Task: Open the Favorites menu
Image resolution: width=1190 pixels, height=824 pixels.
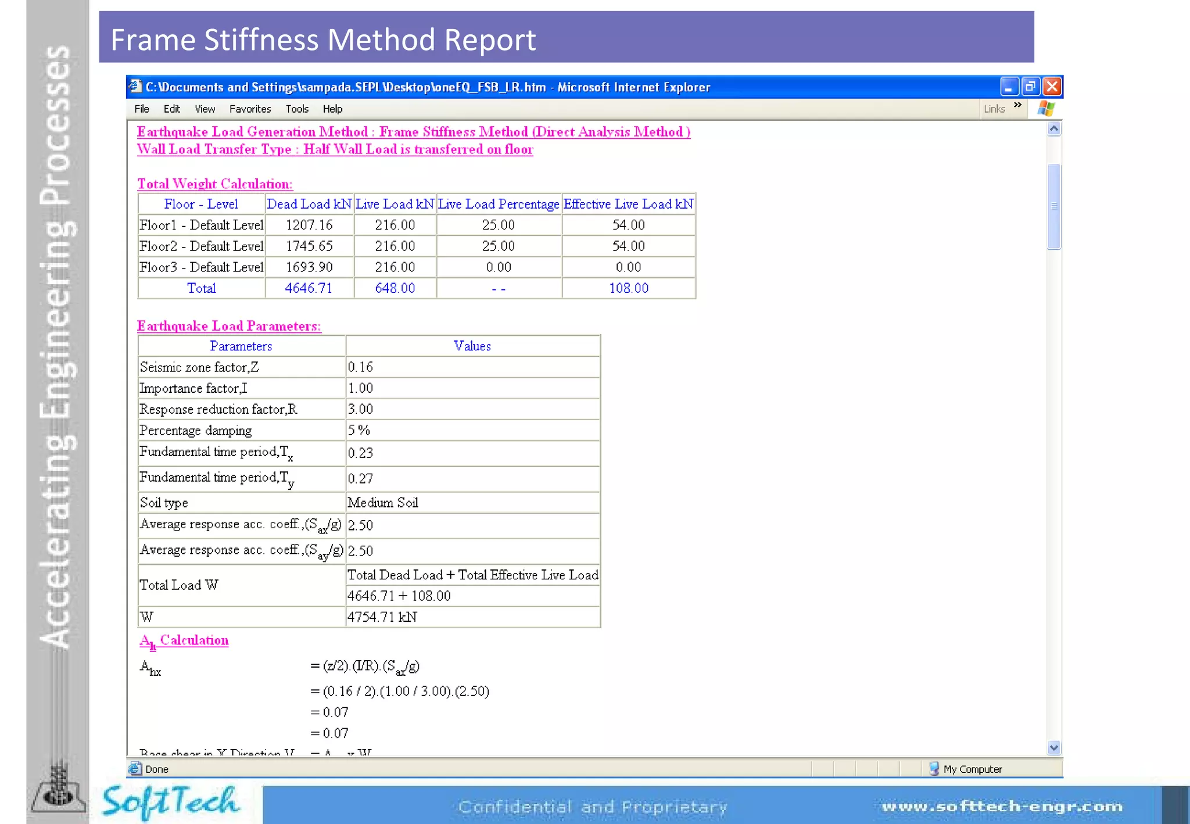Action: [x=250, y=109]
